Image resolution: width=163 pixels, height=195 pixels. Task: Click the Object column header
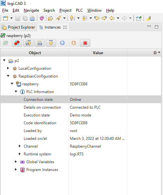click(x=35, y=53)
